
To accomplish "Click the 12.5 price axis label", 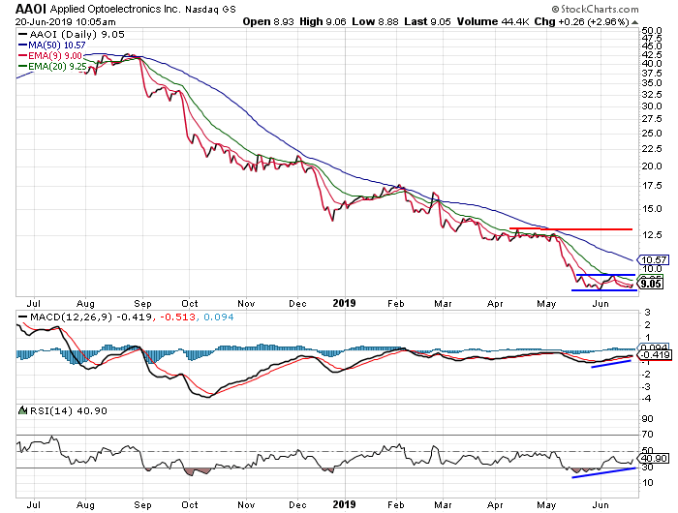I will click(x=652, y=234).
